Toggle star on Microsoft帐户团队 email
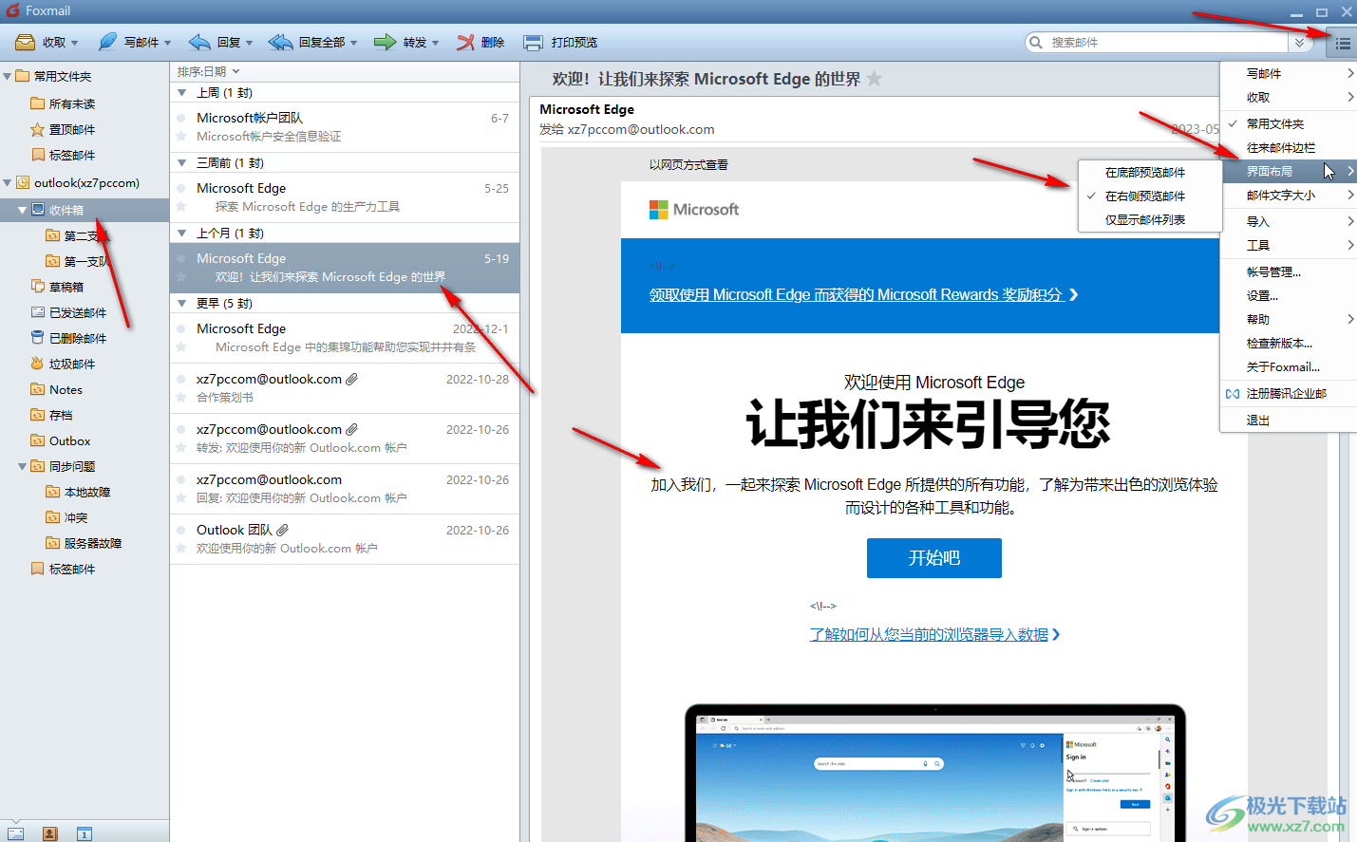 180,137
